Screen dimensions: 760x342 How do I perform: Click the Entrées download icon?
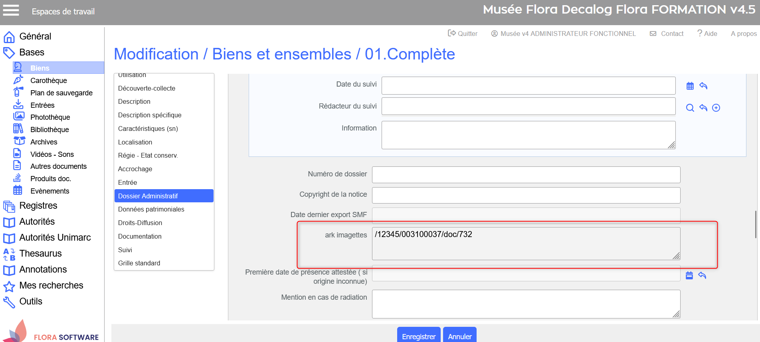pyautogui.click(x=18, y=105)
